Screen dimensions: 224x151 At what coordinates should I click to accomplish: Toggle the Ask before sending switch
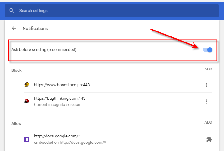207,50
